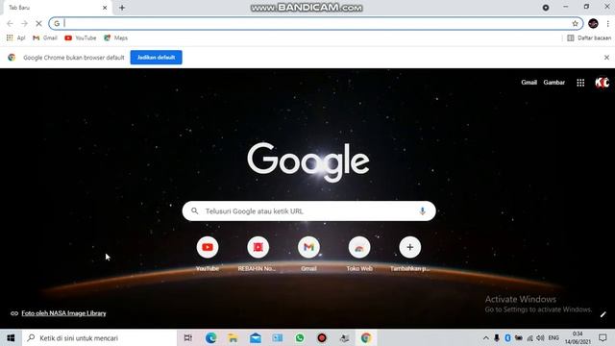This screenshot has width=615, height=346.
Task: Go back to previous page
Action: pyautogui.click(x=10, y=23)
